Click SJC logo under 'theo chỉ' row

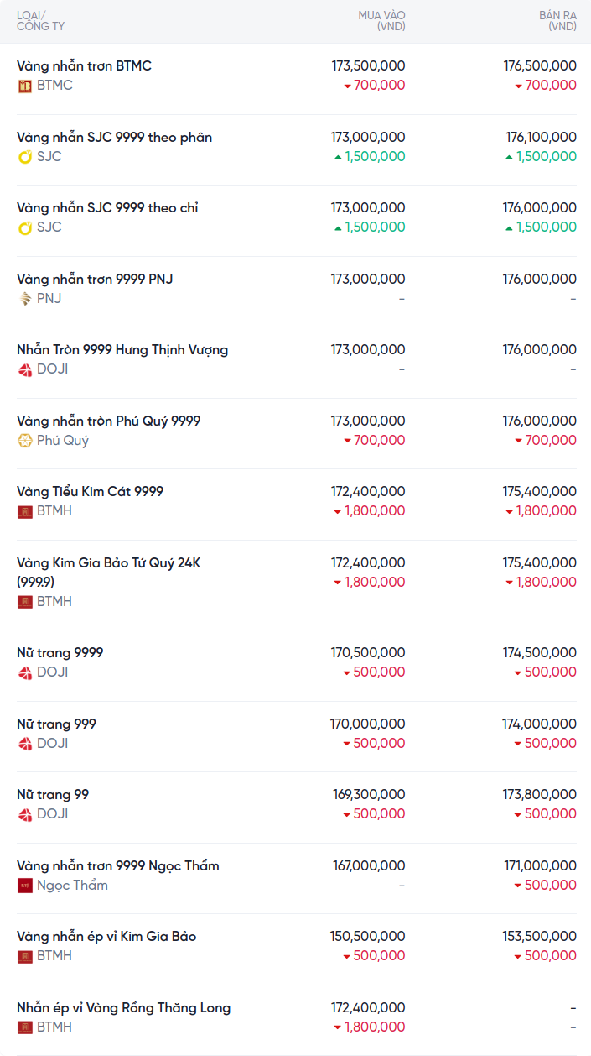tap(25, 227)
